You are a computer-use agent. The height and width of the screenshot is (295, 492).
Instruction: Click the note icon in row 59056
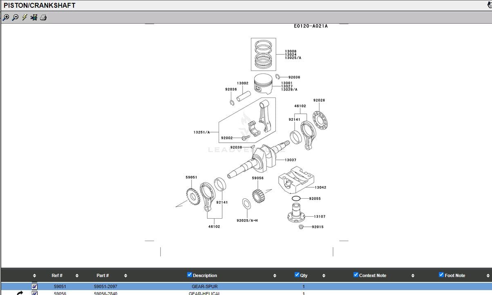click(35, 293)
